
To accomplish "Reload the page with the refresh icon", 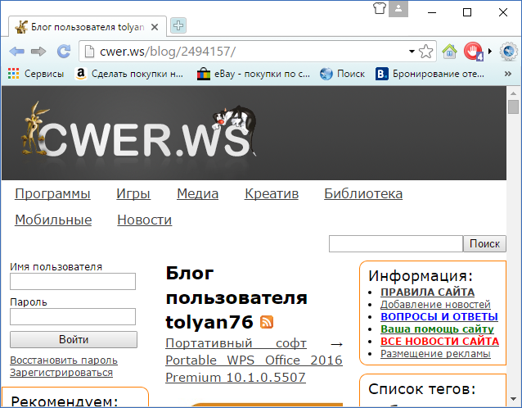I will point(63,52).
